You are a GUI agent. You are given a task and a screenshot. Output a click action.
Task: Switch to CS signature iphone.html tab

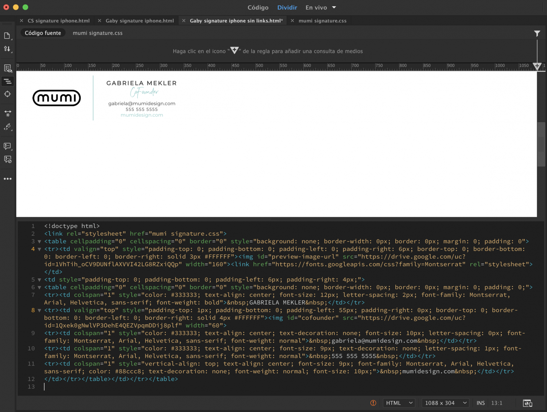pyautogui.click(x=59, y=21)
